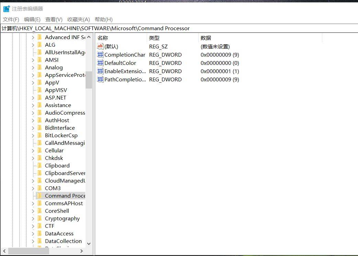Screen dimensions: 358x256
Task: Click the ASP.NET folder icon
Action: (x=40, y=97)
